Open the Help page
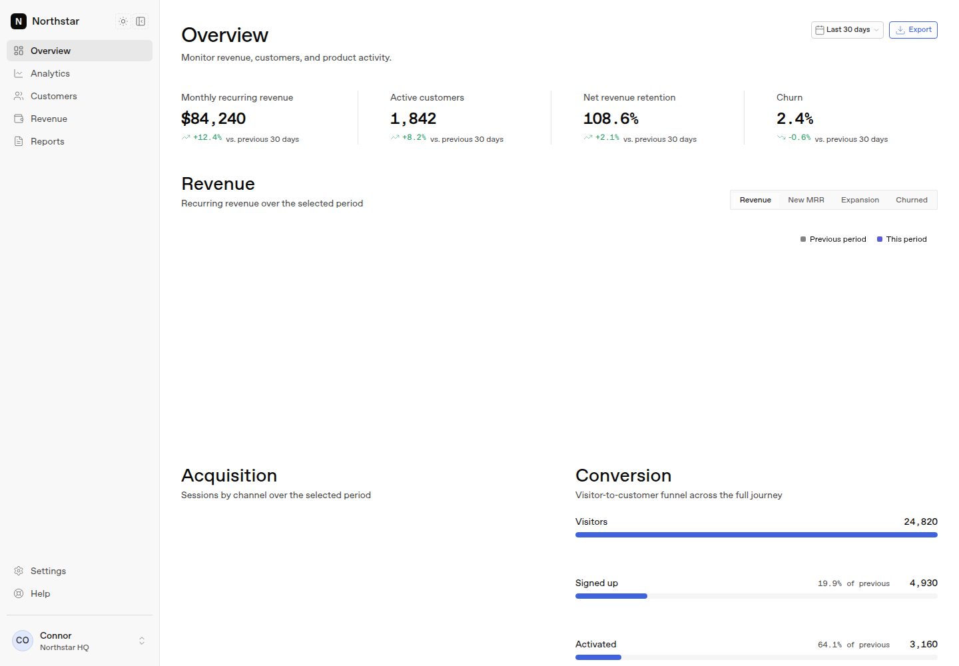The image size is (959, 666). pyautogui.click(x=79, y=593)
